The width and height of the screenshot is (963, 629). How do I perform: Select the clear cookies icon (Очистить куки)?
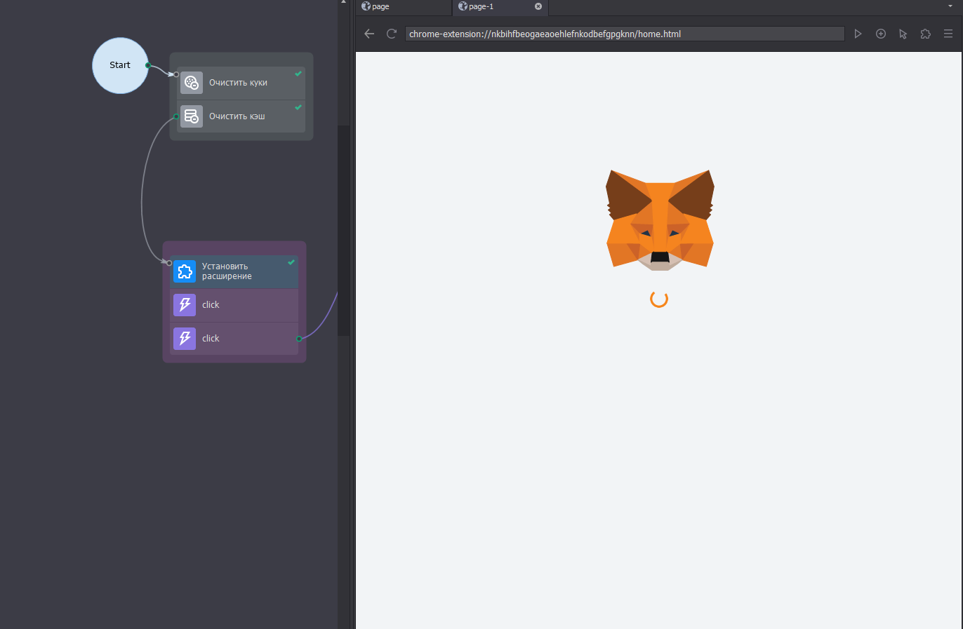coord(192,83)
